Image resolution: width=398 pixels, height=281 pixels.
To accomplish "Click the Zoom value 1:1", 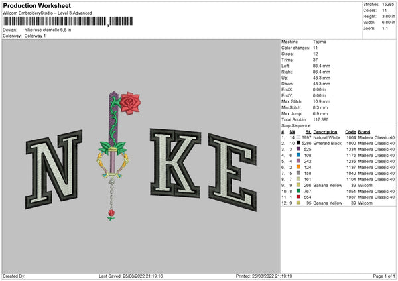I will pyautogui.click(x=385, y=28).
